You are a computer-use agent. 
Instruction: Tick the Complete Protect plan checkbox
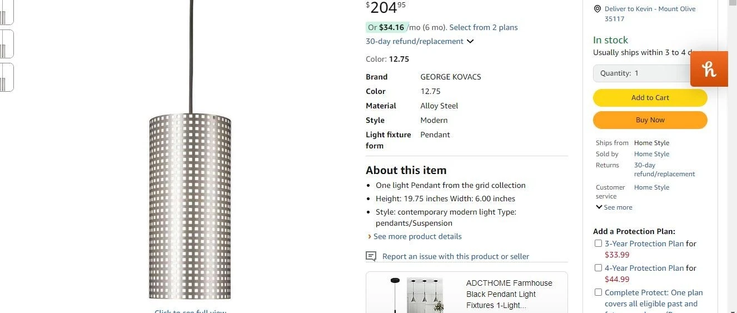[598, 292]
